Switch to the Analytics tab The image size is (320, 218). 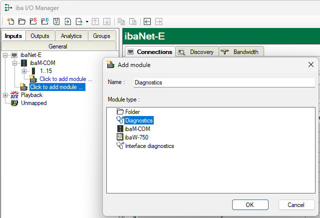pyautogui.click(x=71, y=36)
